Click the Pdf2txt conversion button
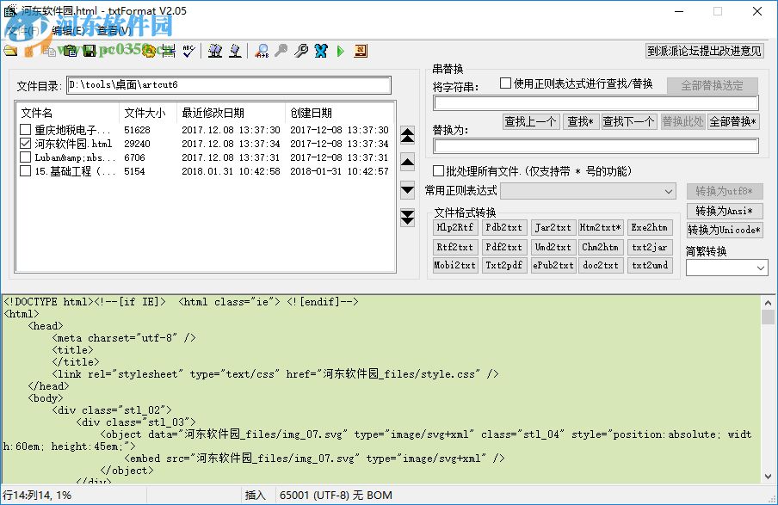The height and width of the screenshot is (505, 778). pos(503,247)
